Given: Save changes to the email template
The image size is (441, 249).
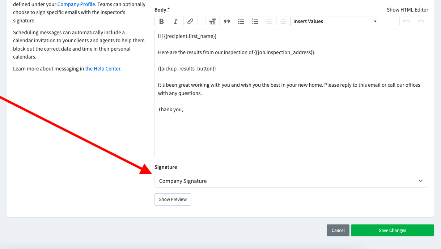Looking at the screenshot, I should click(392, 230).
